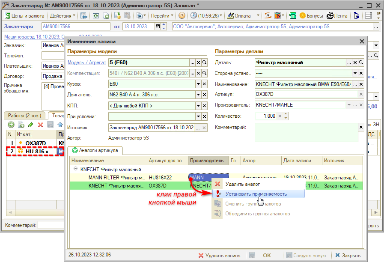Click the OK button in dialog
384x262 pixels.
coord(267,256)
